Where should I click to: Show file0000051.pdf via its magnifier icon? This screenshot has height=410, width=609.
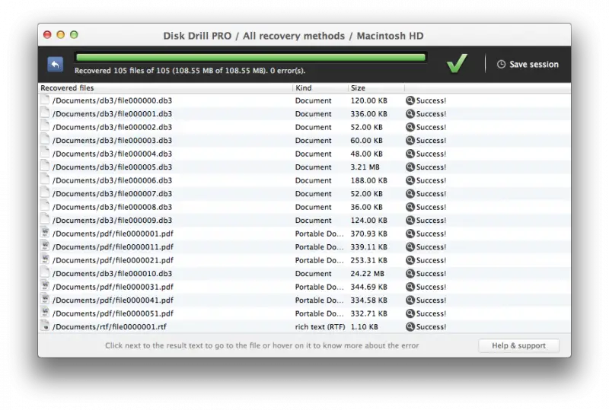point(410,313)
